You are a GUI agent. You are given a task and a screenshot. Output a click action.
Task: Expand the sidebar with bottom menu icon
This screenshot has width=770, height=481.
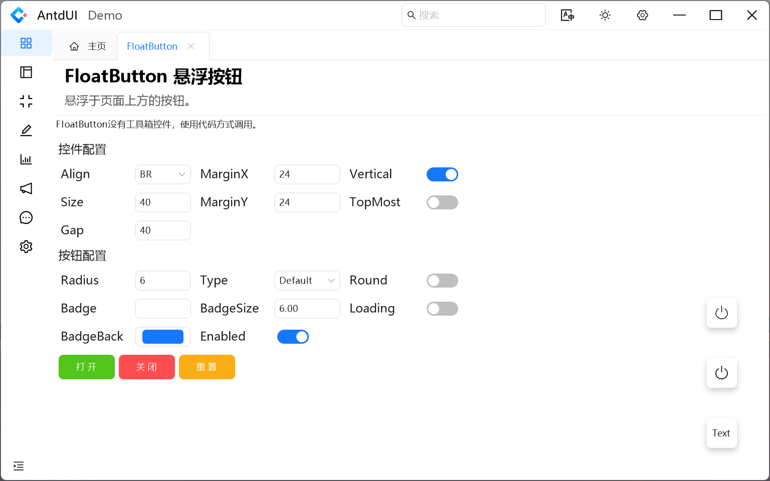[x=19, y=466]
